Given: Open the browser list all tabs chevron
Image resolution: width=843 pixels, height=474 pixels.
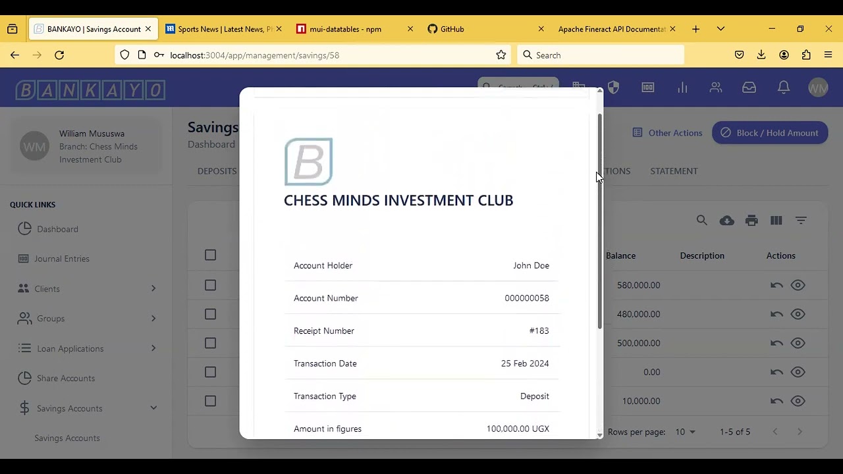Looking at the screenshot, I should tap(721, 29).
